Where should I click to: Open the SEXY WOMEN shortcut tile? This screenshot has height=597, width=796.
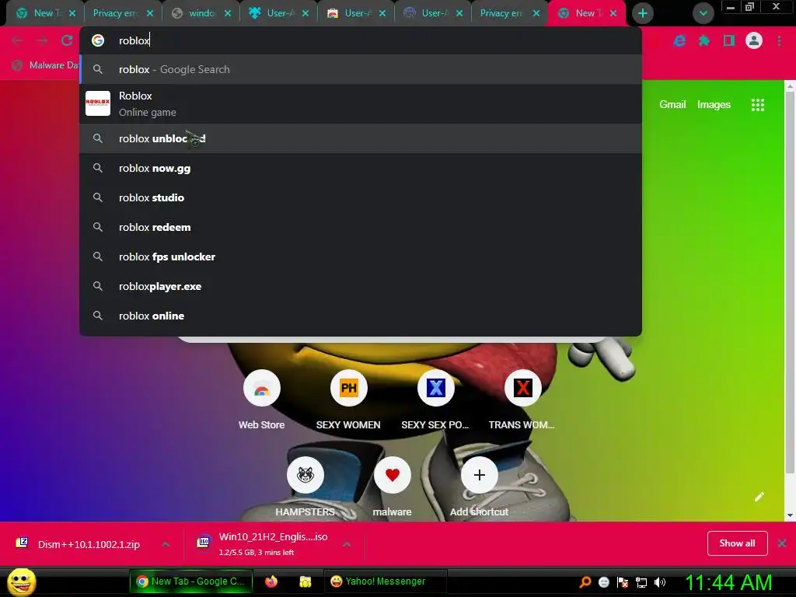[x=348, y=400]
